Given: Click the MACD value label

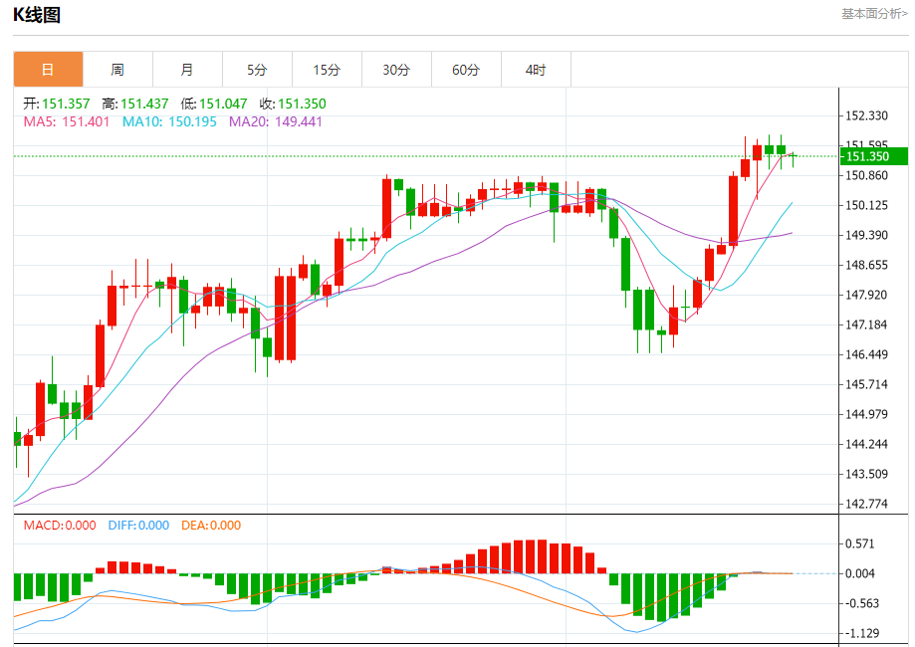Looking at the screenshot, I should pos(60,526).
